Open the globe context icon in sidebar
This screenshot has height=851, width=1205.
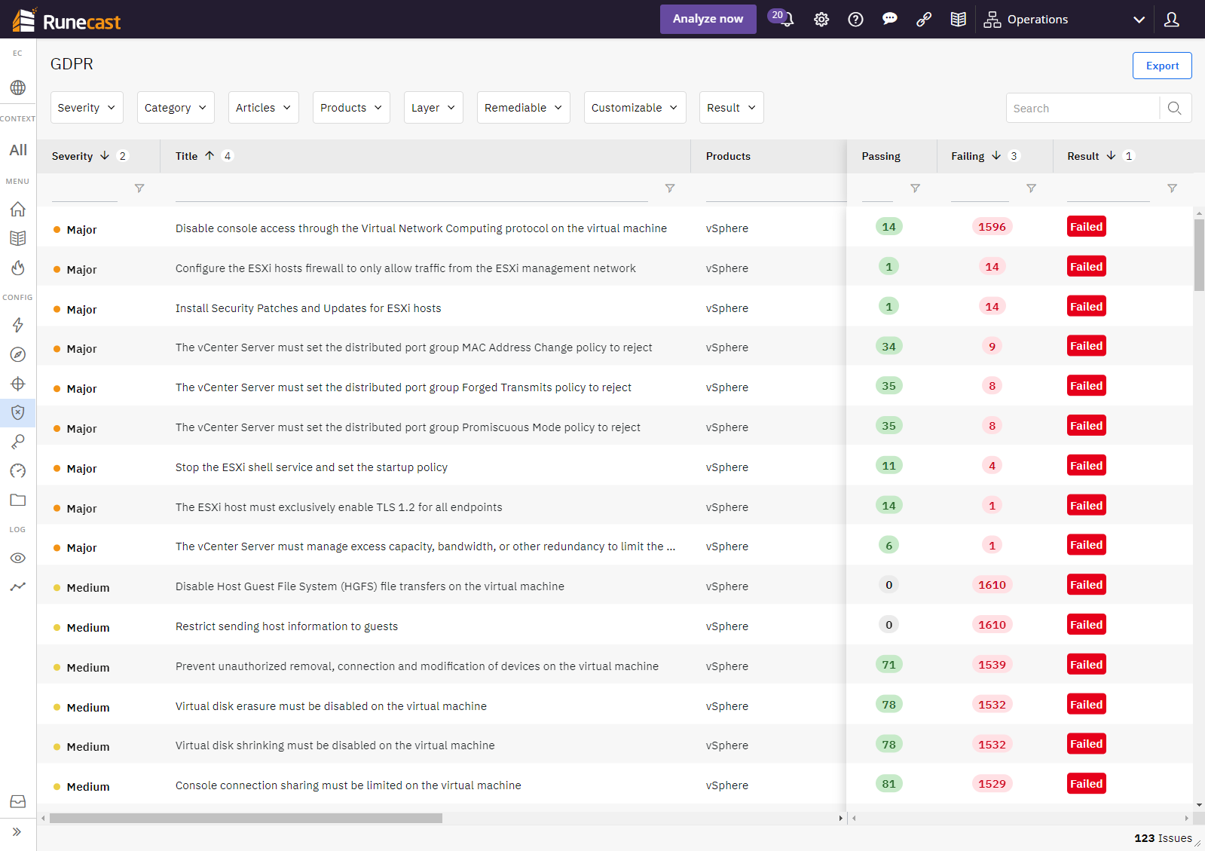coord(18,87)
